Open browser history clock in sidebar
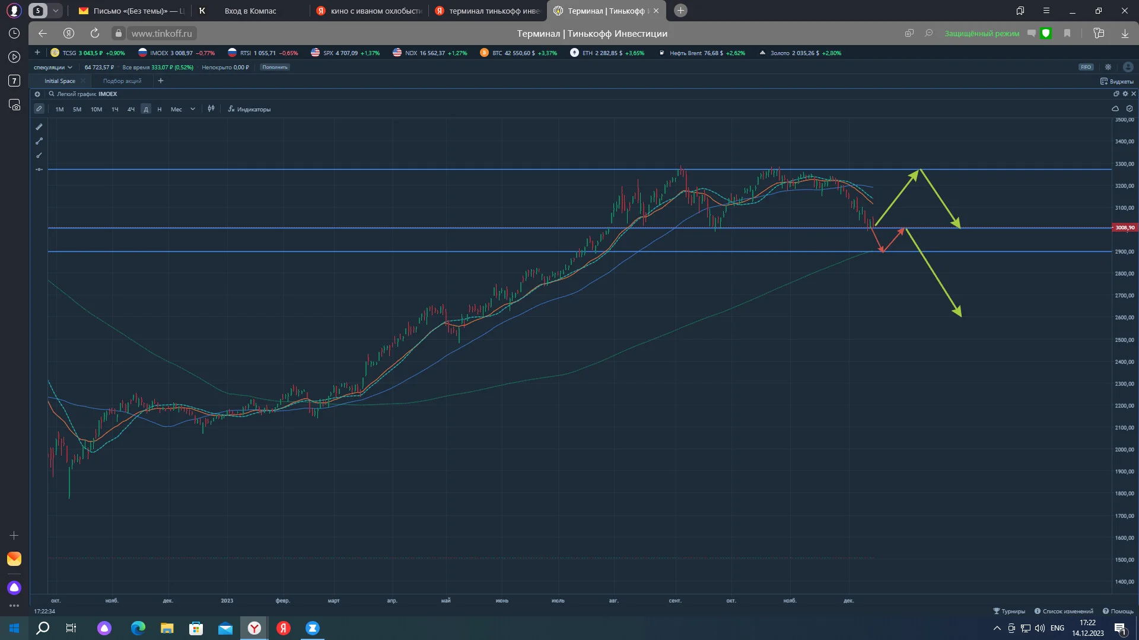1139x640 pixels. click(14, 34)
